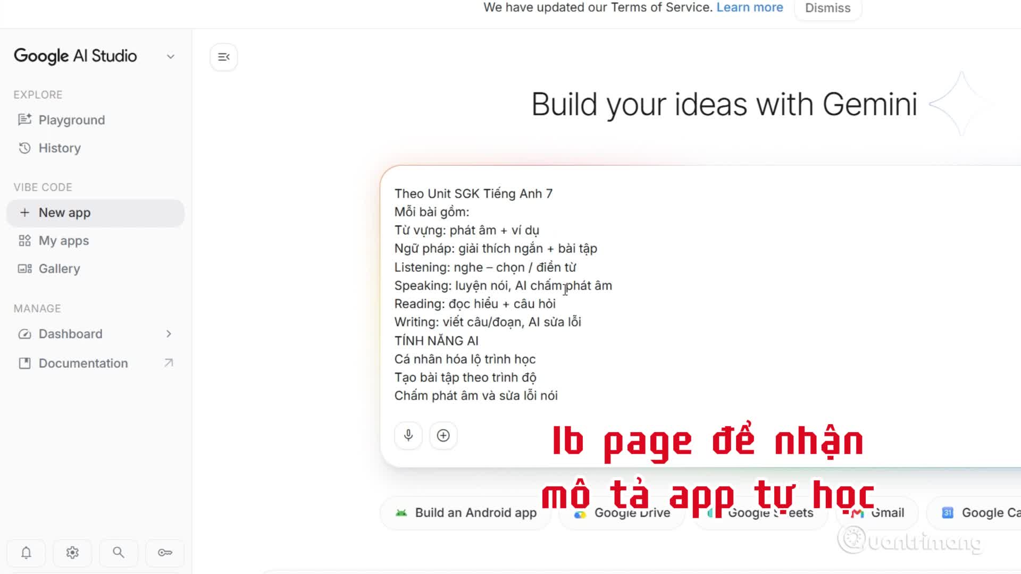Select the Google Drive suggestion chip
Screen dimensions: 1021x574
coord(622,513)
